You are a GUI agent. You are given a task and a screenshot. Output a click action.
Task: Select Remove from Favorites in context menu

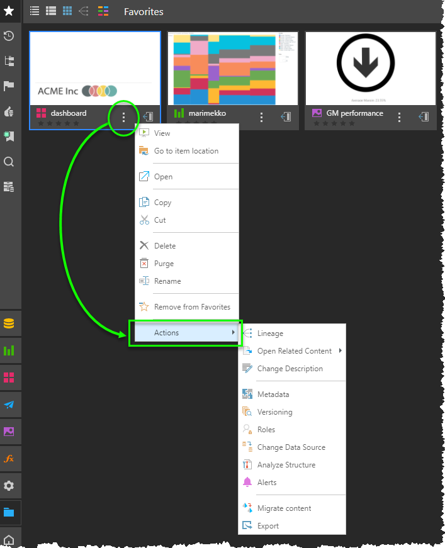(x=192, y=307)
